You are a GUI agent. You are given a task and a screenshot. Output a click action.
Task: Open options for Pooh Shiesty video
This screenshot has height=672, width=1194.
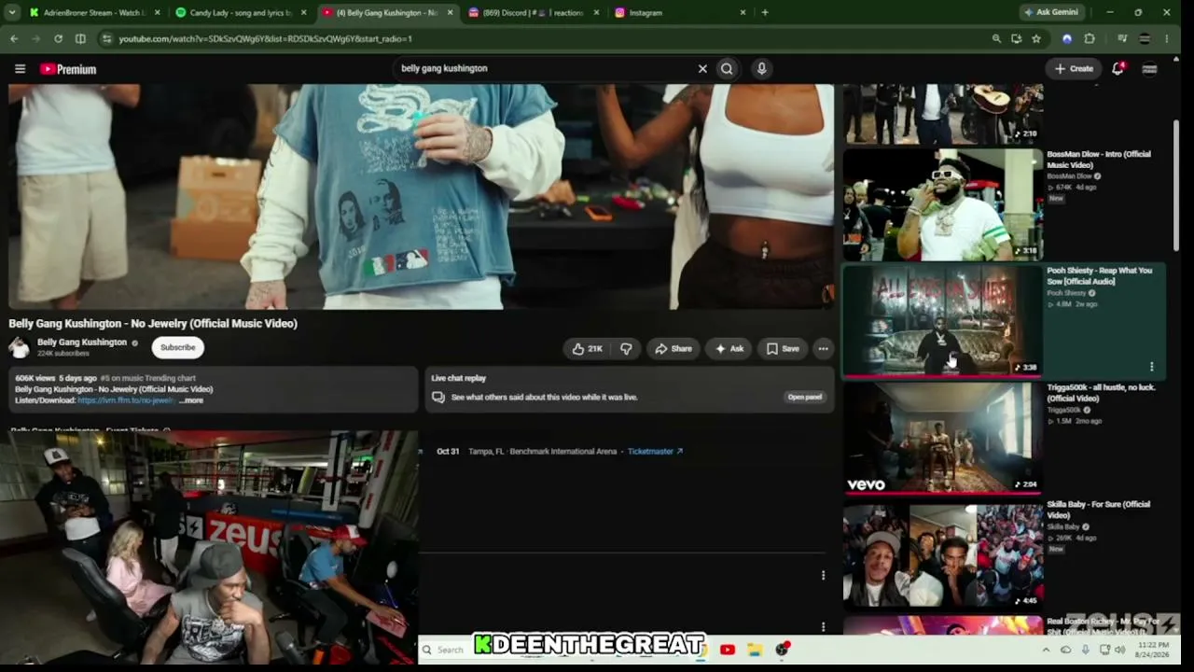click(x=1151, y=367)
